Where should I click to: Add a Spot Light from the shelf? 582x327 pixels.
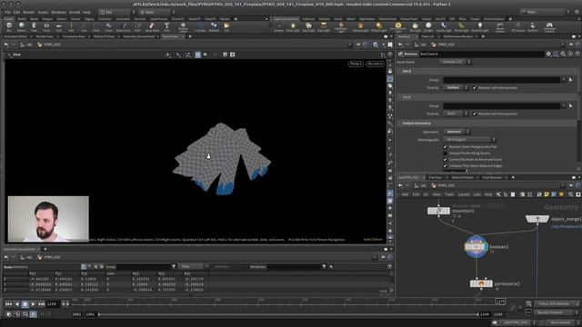(x=308, y=26)
